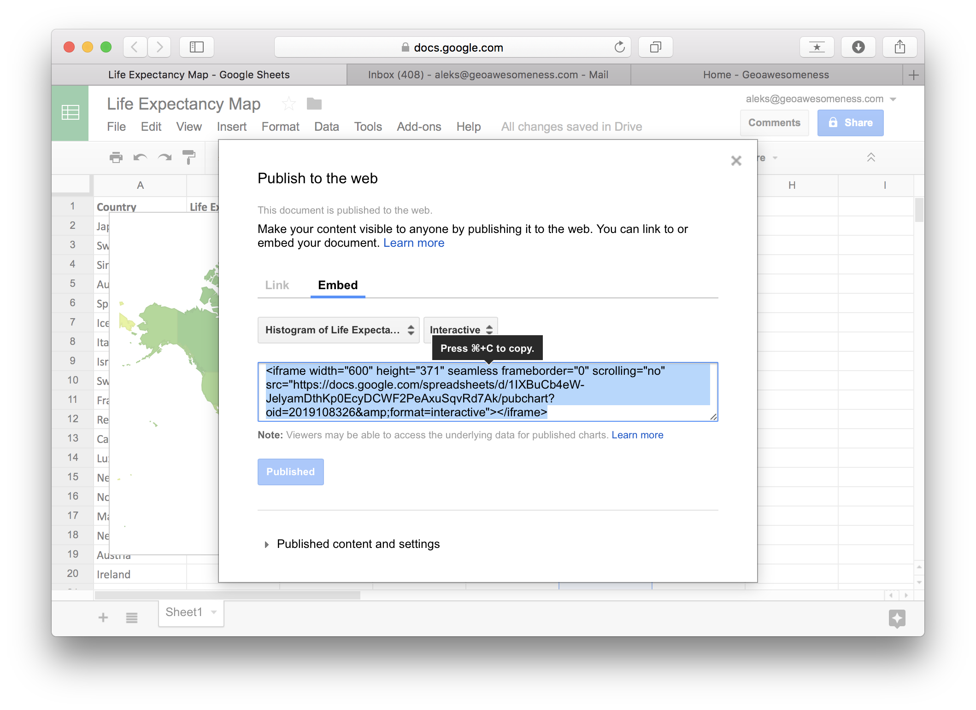Select the paint format roller icon
This screenshot has height=710, width=976.
click(189, 157)
